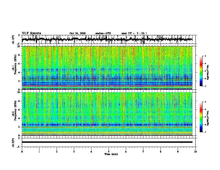The height and width of the screenshot is (170, 220).
Task: Click the '0' tick on the time axis
Action: click(22, 152)
